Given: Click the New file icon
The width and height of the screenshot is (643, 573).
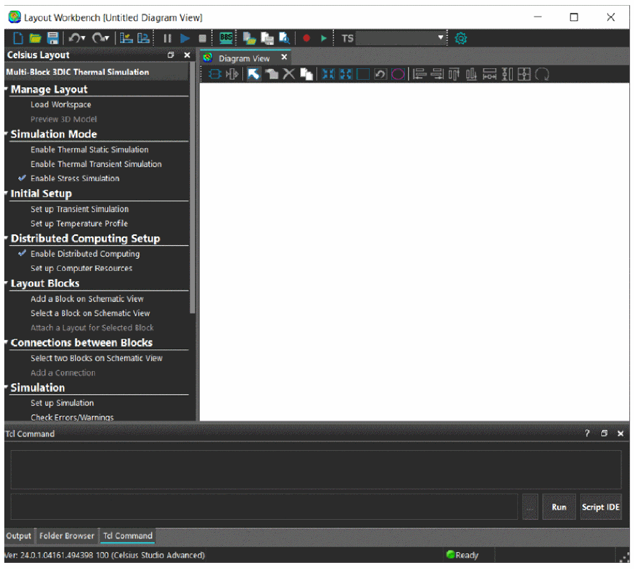Looking at the screenshot, I should click(19, 38).
